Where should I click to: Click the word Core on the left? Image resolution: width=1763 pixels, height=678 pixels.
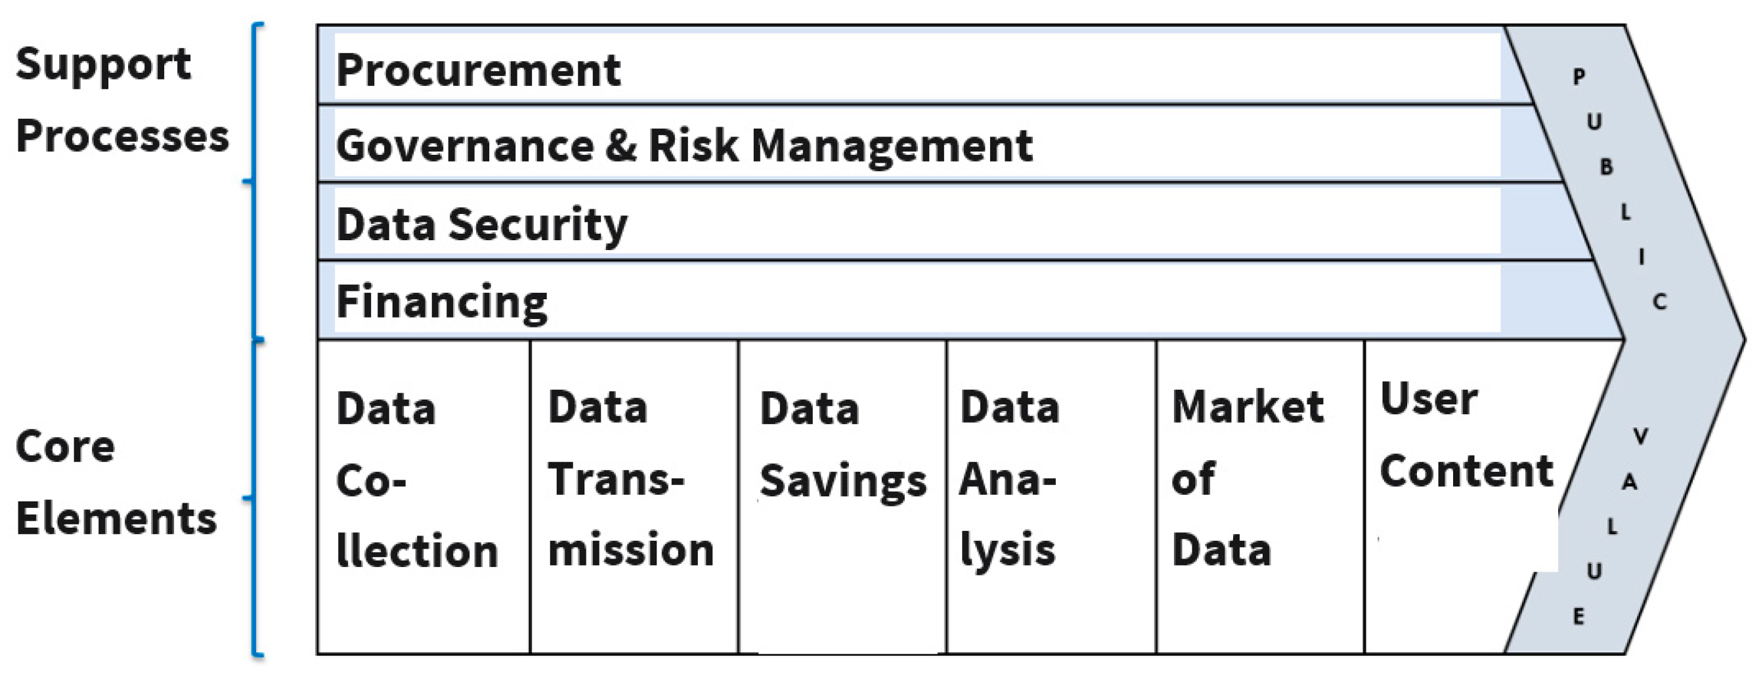point(65,447)
